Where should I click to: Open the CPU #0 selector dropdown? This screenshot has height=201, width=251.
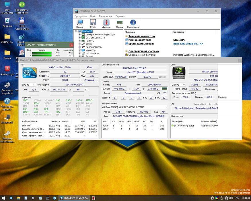(29, 85)
